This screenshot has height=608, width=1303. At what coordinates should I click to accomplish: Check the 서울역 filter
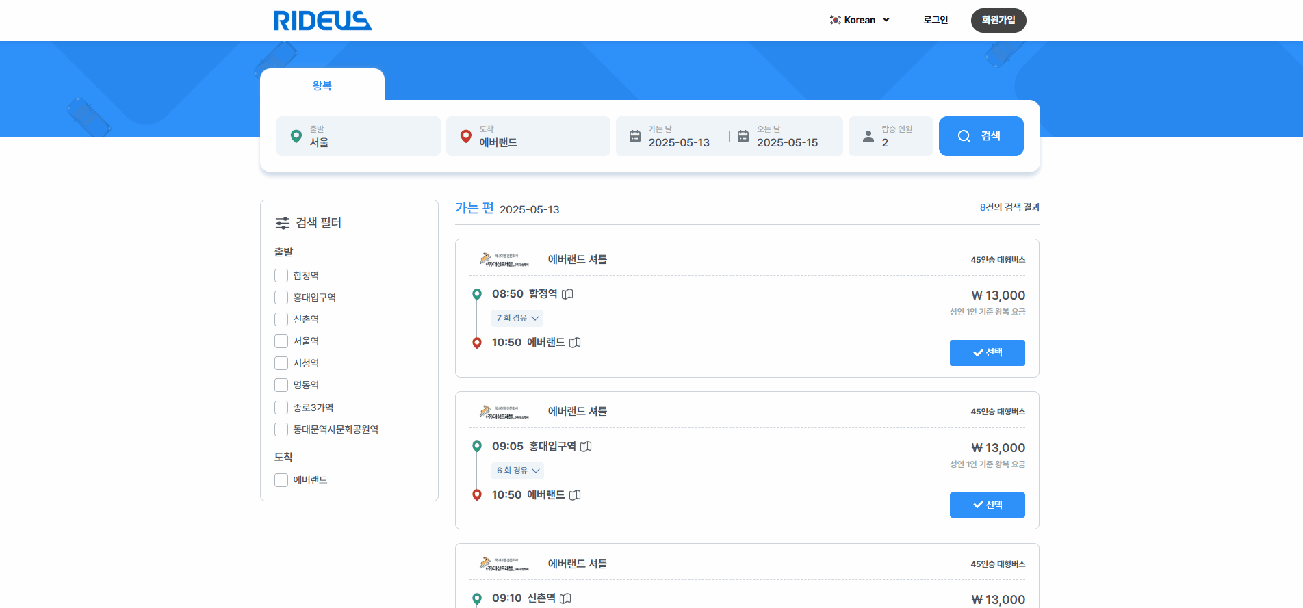[x=281, y=341]
